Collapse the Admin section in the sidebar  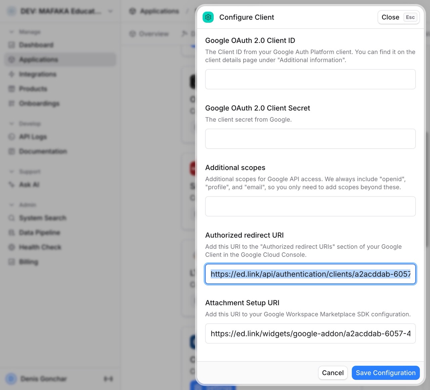(x=12, y=205)
